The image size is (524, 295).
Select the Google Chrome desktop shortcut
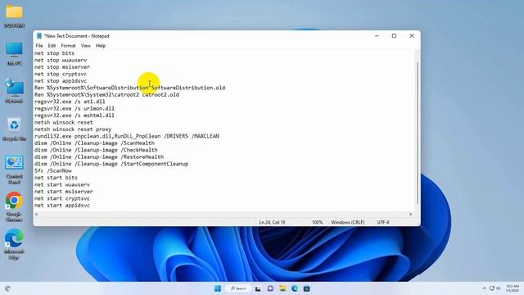click(x=14, y=206)
